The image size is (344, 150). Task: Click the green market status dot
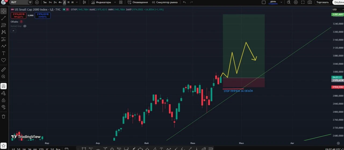tap(64, 9)
